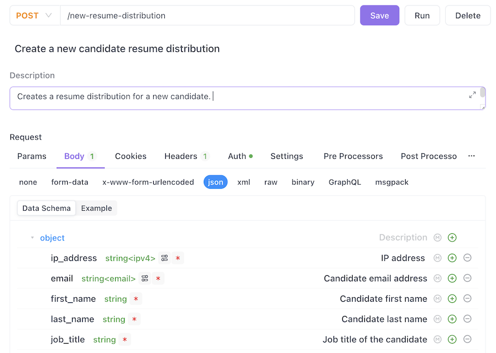Open the Example schema tab
Screen dimensions: 496x353
pyautogui.click(x=96, y=208)
